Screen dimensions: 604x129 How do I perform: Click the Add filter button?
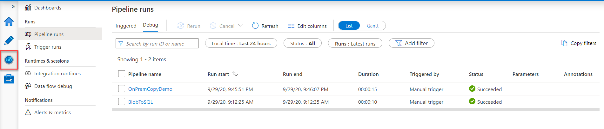click(x=411, y=43)
